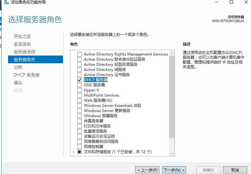
Task: Check Active Directory Rights Management Services
Action: pos(79,54)
